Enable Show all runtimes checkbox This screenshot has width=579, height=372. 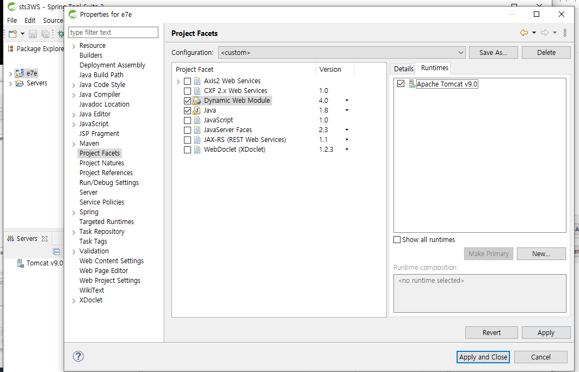[397, 239]
